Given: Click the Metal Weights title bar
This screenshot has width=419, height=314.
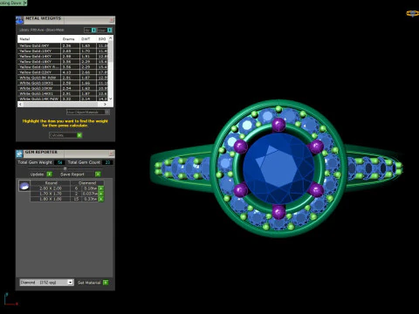Looking at the screenshot, I should [x=65, y=20].
